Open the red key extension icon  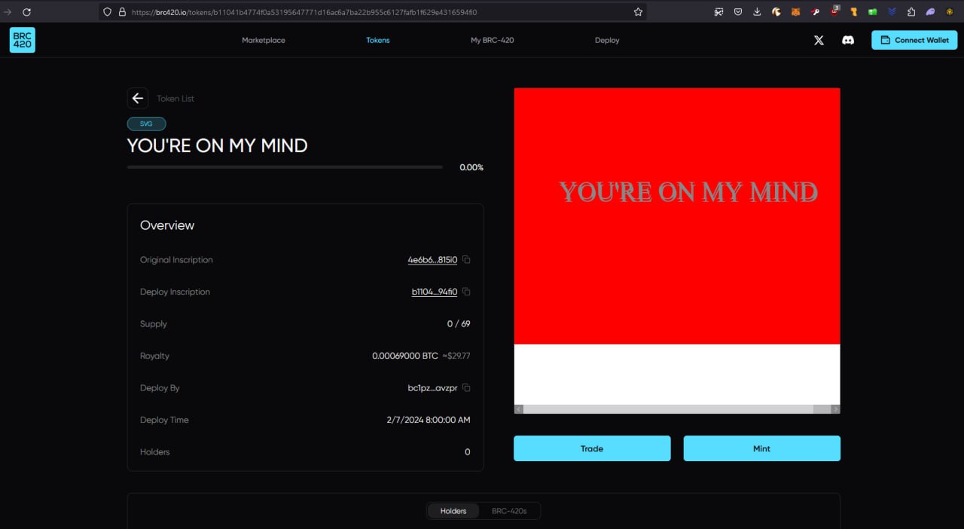(815, 12)
